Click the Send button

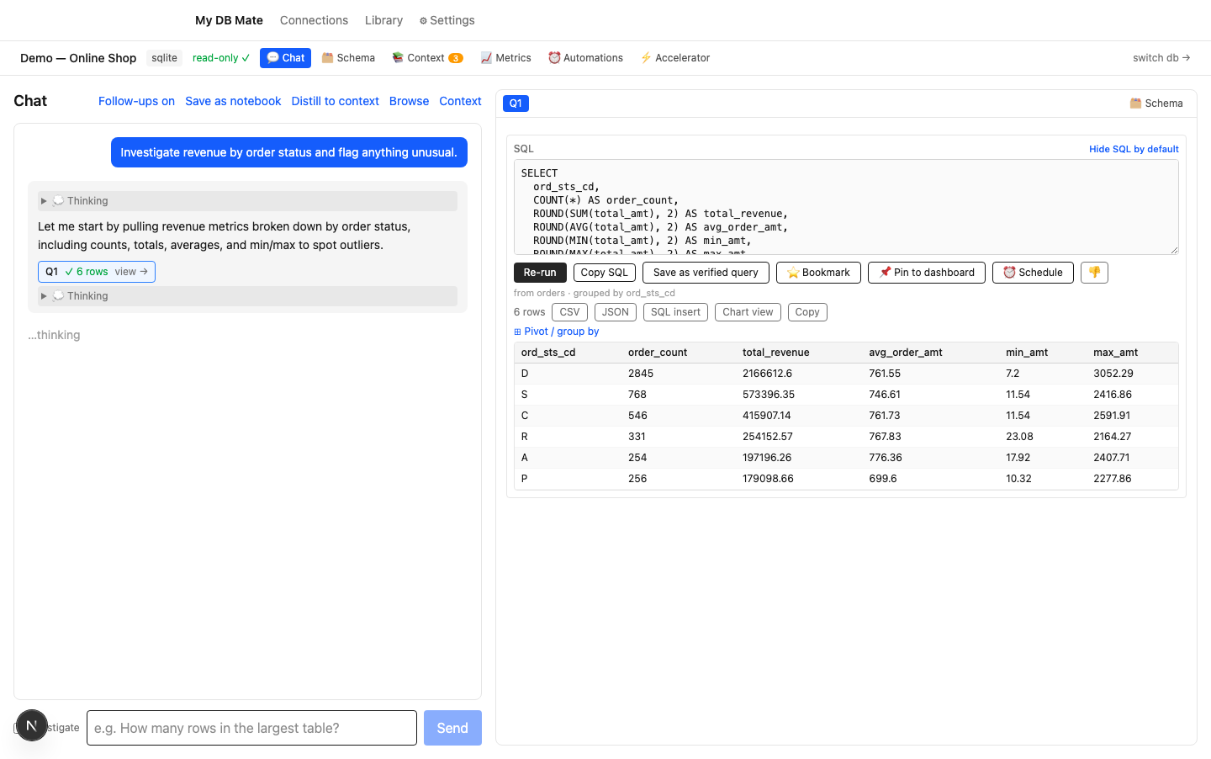pos(452,728)
